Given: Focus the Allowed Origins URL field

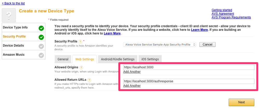Looking at the screenshot, I should (x=189, y=67).
